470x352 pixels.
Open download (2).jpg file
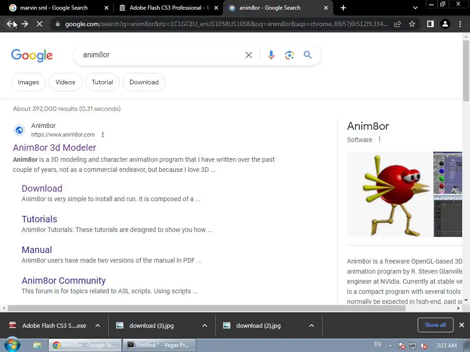point(258,325)
